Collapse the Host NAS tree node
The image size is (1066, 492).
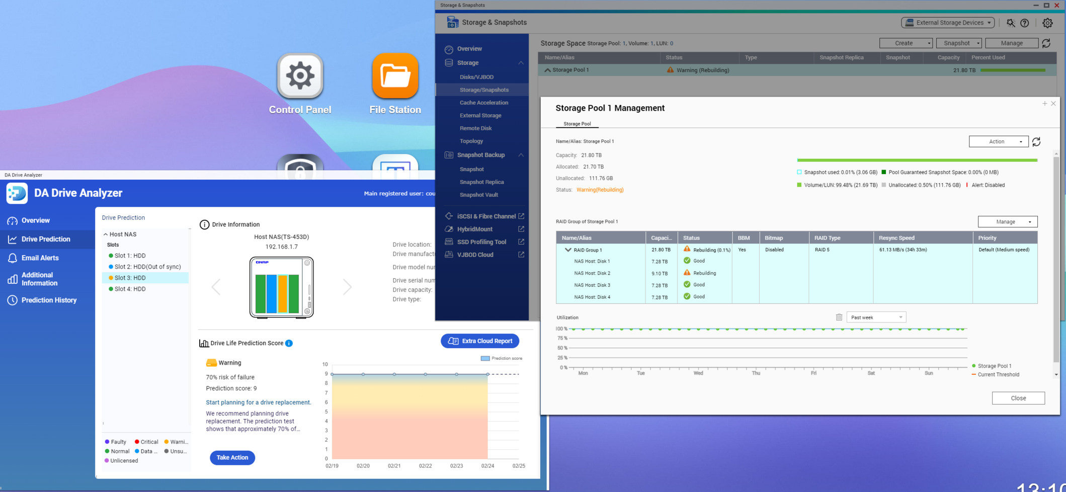(106, 234)
